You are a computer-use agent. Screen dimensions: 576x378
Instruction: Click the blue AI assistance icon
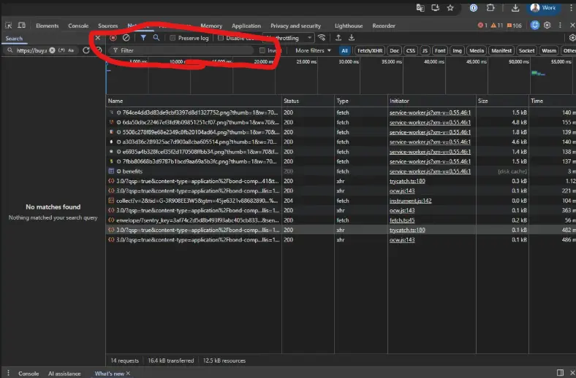coord(534,25)
